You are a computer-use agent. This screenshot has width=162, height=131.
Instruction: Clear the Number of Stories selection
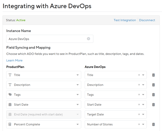[139, 124]
